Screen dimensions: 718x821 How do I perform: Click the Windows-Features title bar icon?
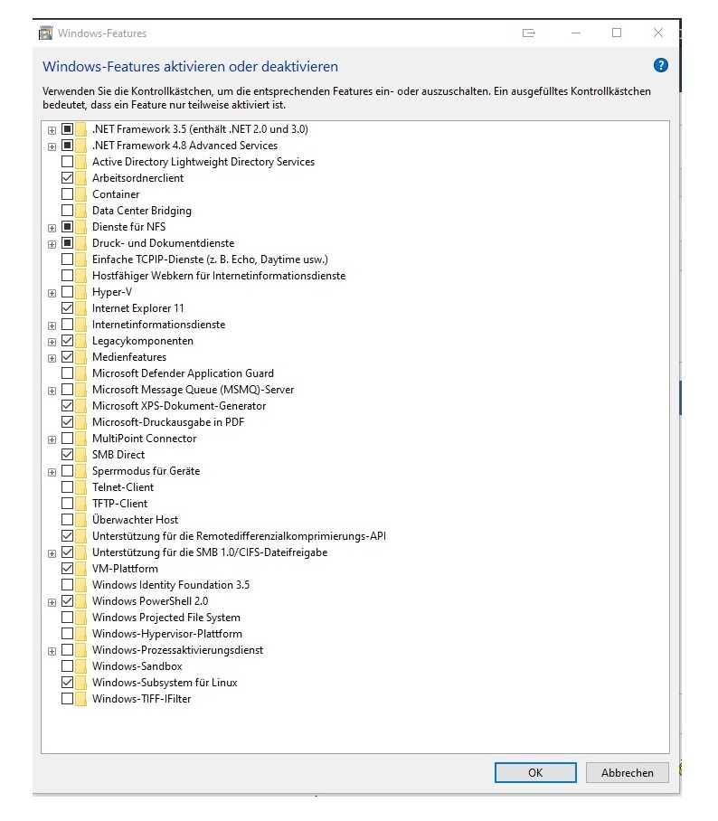46,33
